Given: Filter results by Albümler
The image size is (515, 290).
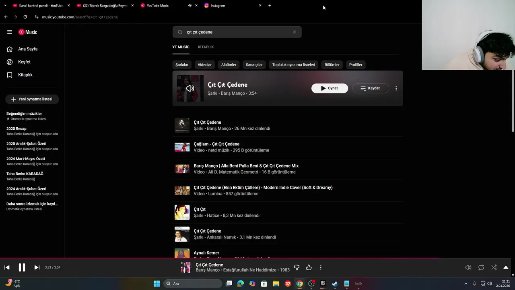Looking at the screenshot, I should [x=229, y=65].
